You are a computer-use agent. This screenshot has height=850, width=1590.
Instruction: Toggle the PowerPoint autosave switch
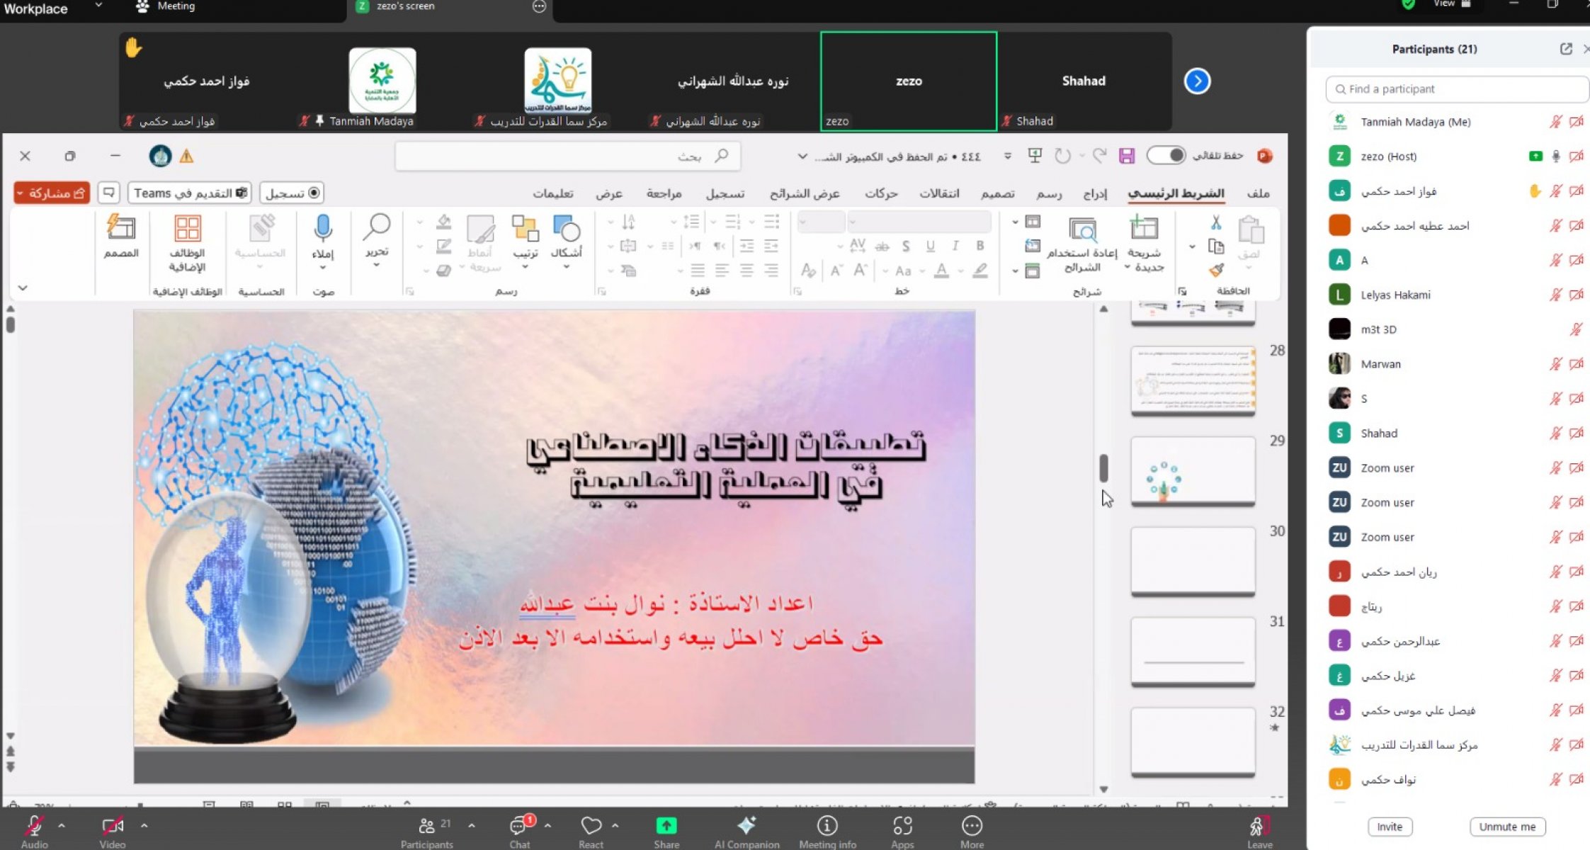coord(1166,155)
